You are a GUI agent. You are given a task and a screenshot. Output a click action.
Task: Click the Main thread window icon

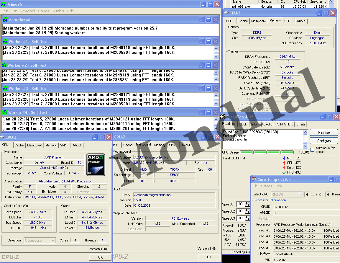coord(5,20)
